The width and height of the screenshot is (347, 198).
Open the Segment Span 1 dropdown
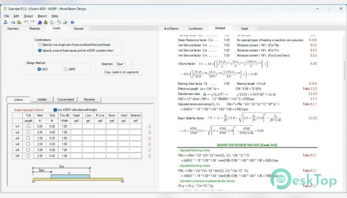point(124,64)
